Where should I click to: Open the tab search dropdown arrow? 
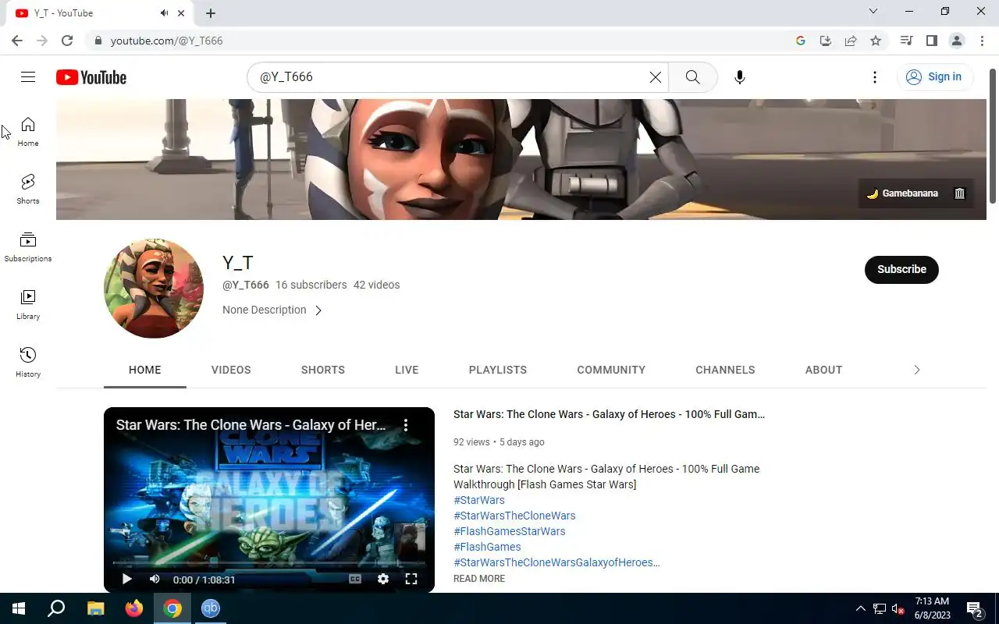click(873, 12)
